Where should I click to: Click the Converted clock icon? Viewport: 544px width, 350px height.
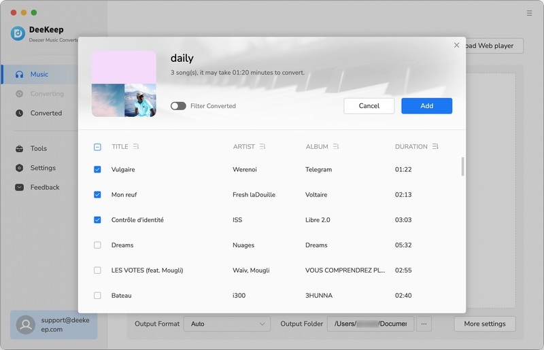pos(20,113)
